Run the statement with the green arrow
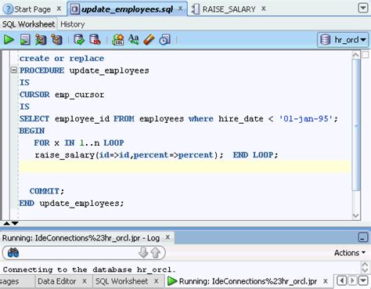Viewport: 371px width, 289px height. pyautogui.click(x=9, y=40)
